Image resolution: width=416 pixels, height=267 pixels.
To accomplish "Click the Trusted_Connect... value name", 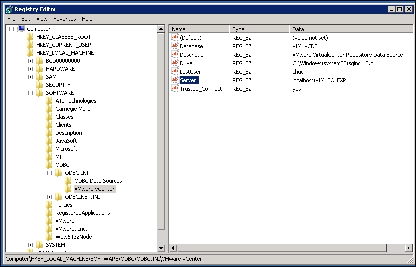I will click(204, 89).
